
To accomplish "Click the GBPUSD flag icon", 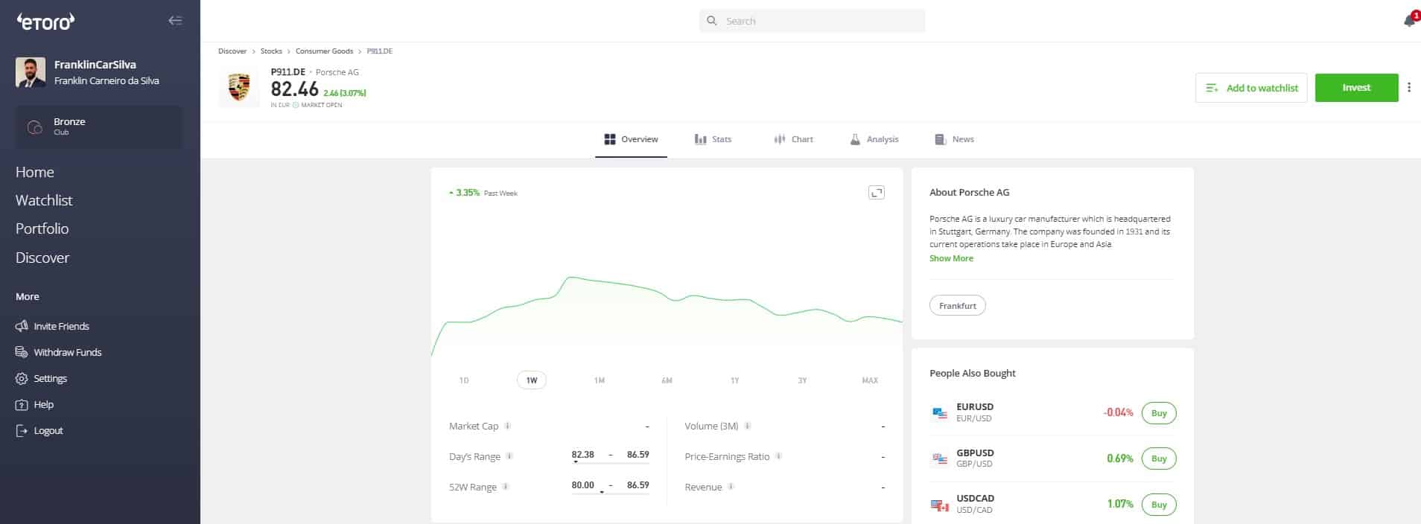I will tap(940, 458).
